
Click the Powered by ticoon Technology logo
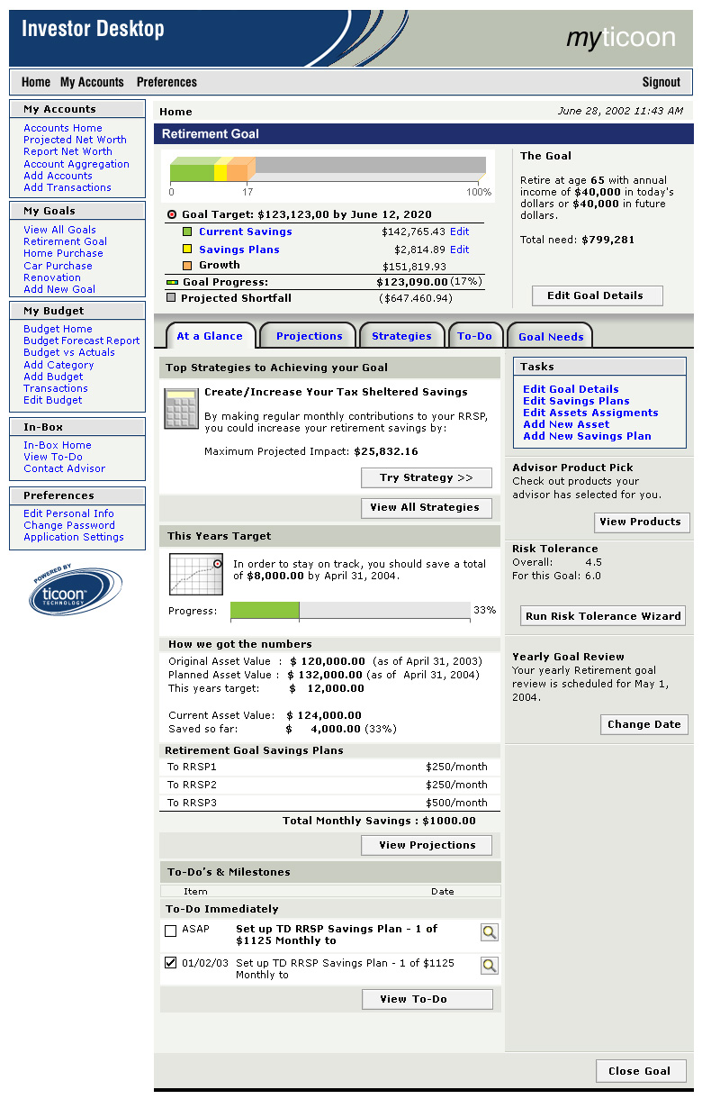click(x=75, y=592)
